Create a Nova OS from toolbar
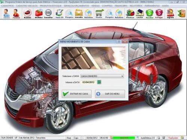 point(59,14)
